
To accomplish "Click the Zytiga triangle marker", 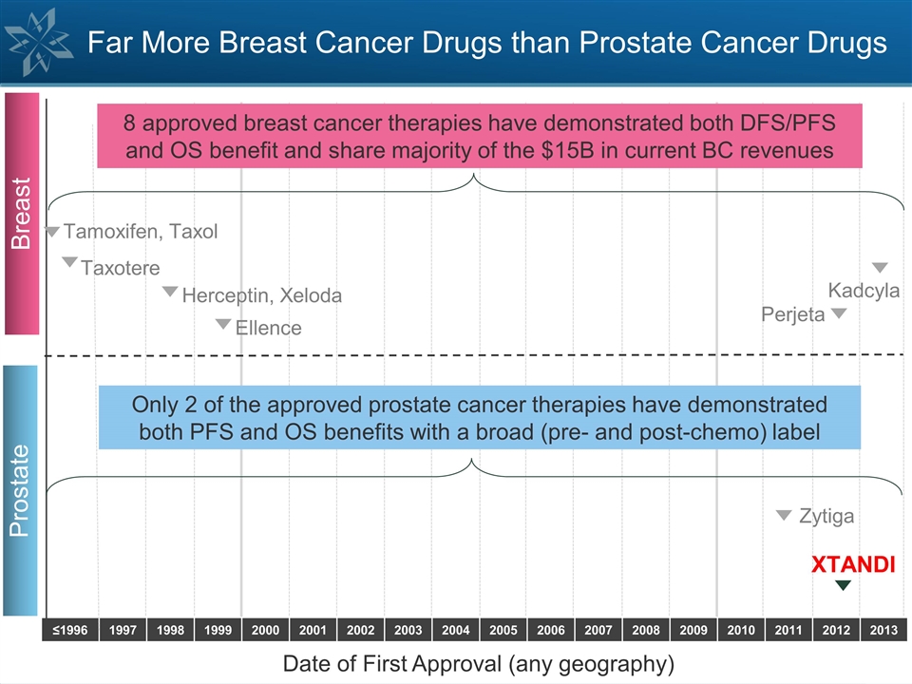I will pos(784,515).
